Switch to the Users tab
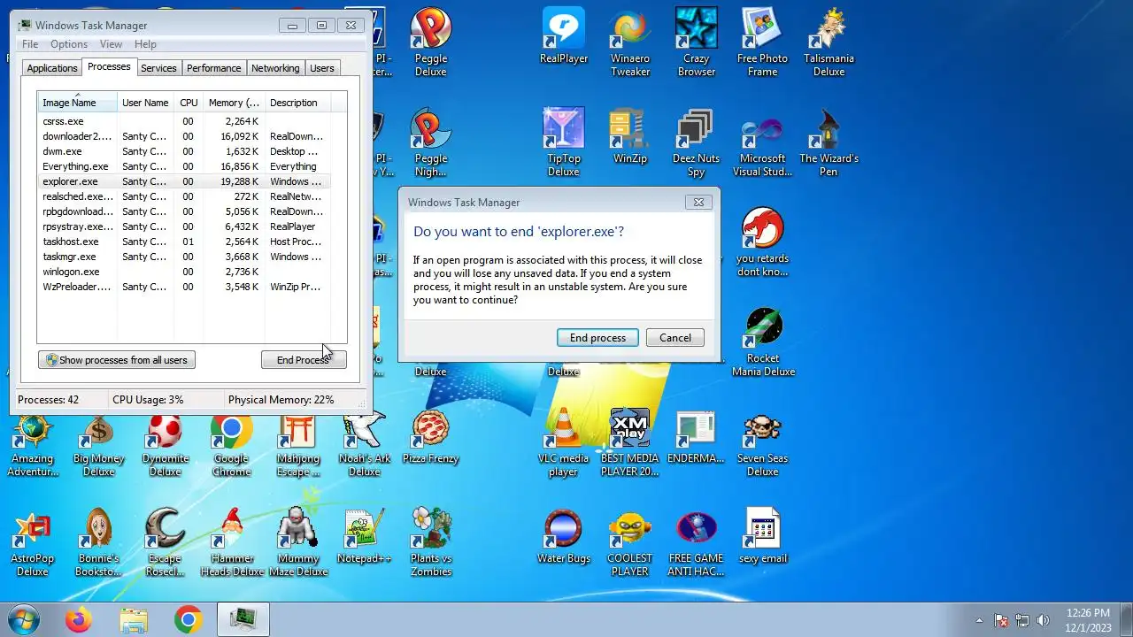 (x=322, y=68)
